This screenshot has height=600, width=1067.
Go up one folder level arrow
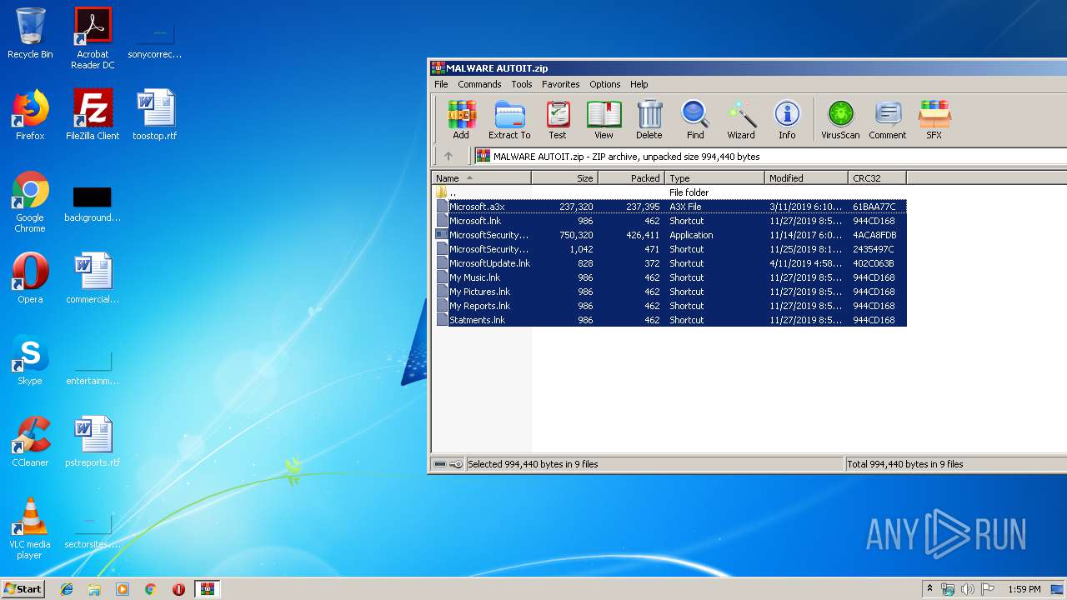coord(448,156)
